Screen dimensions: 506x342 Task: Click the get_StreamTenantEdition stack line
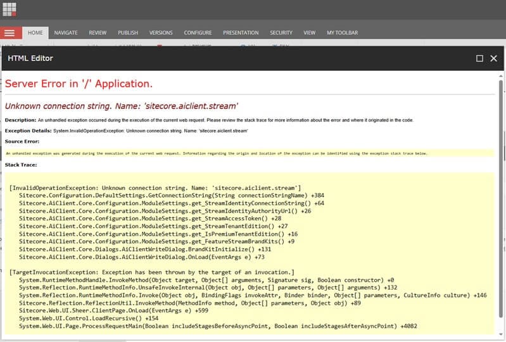pyautogui.click(x=153, y=226)
